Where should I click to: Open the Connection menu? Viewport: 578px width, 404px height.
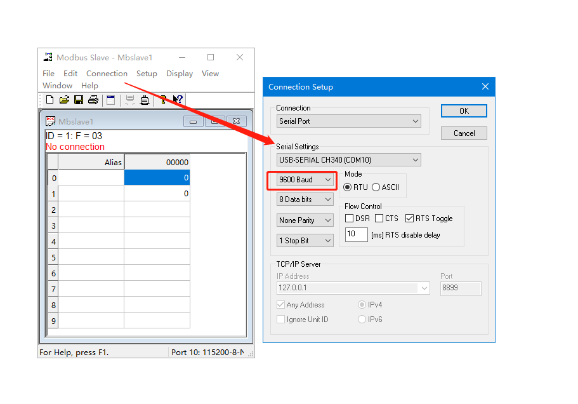107,74
